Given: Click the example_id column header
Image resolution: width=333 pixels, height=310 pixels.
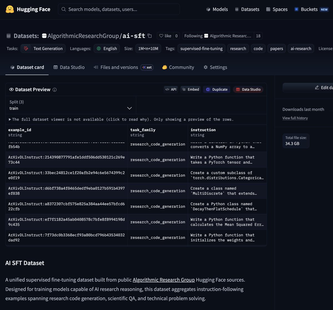Looking at the screenshot, I should pyautogui.click(x=67, y=132).
